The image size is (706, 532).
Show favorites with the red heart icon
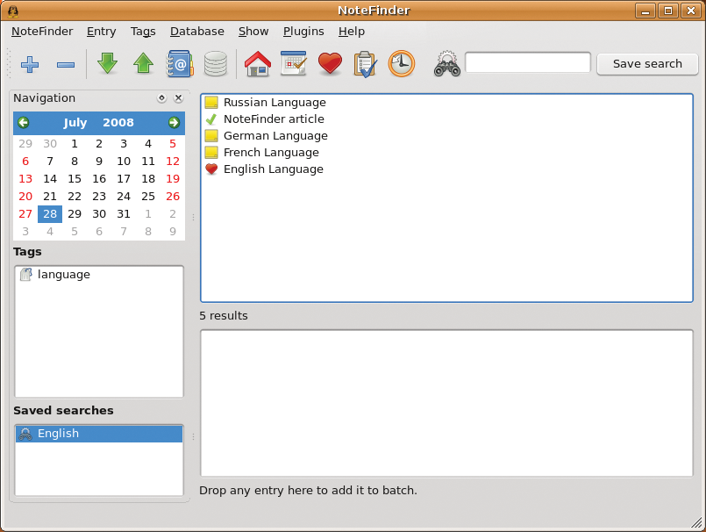coord(330,63)
